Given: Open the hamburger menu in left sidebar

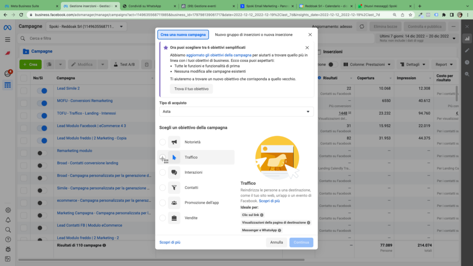Looking at the screenshot, I should (x=7, y=40).
